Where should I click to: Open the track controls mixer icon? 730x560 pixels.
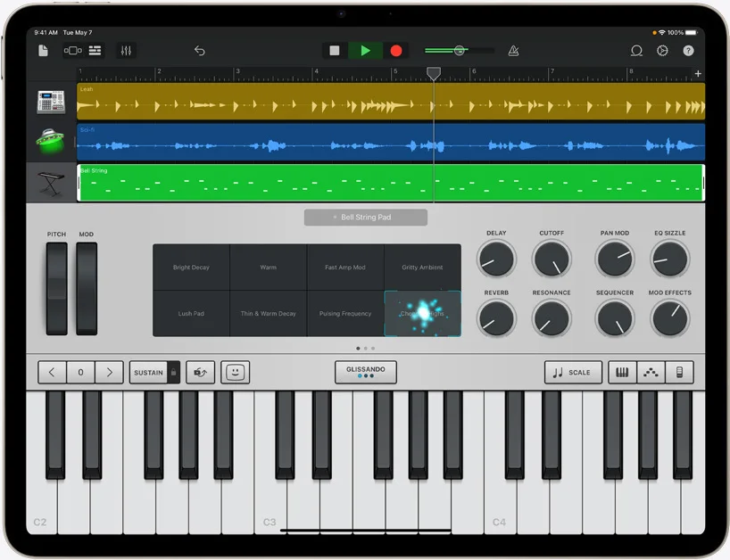click(x=126, y=51)
